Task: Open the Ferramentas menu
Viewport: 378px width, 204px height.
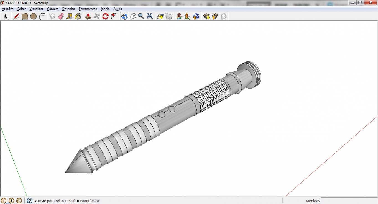Action: pos(88,9)
